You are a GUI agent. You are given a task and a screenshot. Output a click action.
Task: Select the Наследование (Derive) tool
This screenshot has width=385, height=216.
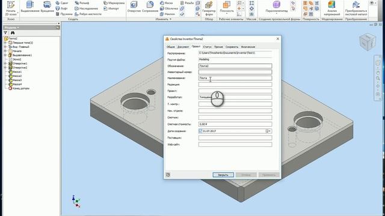point(86,8)
